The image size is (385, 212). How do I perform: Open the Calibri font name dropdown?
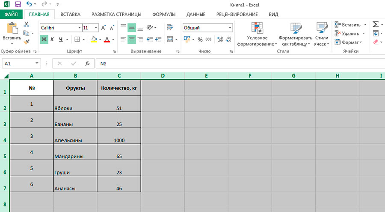[x=79, y=28]
